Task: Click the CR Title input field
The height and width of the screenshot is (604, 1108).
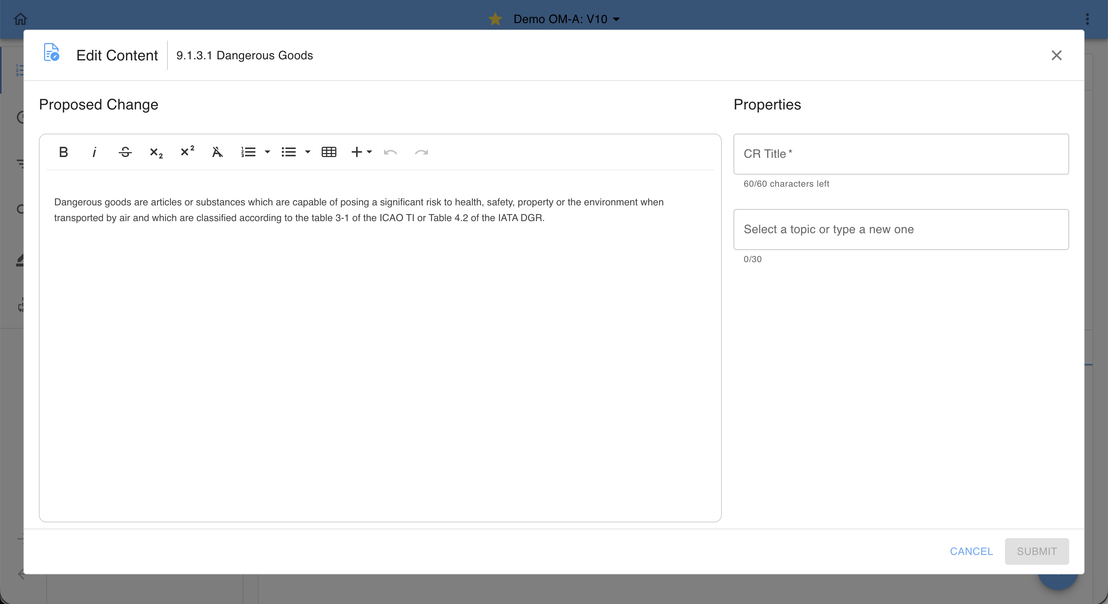Action: (x=901, y=154)
